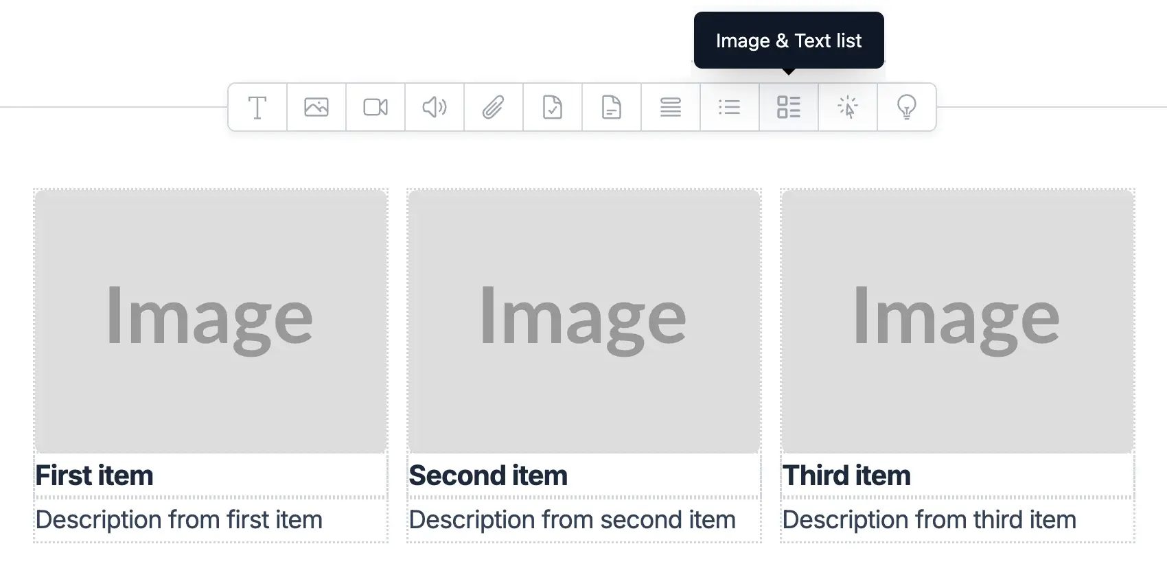Attach a file with the paperclip icon

coord(493,107)
